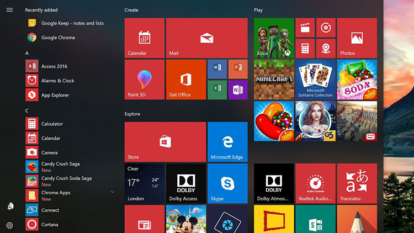Open the Mail tile
This screenshot has height=233, width=414.
point(207,38)
